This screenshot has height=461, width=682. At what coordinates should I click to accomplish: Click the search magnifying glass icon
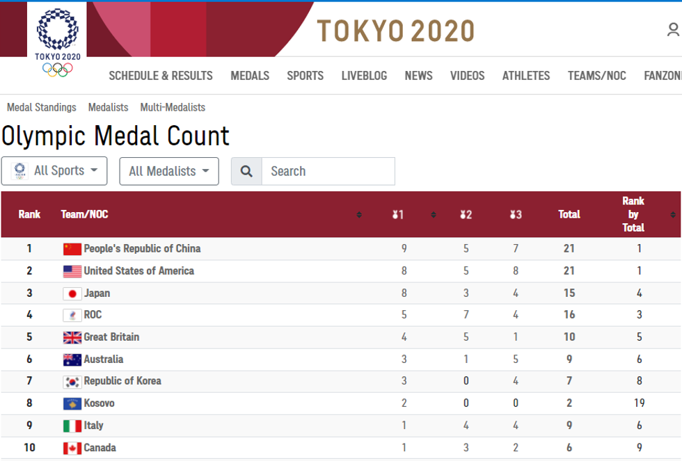[x=246, y=171]
